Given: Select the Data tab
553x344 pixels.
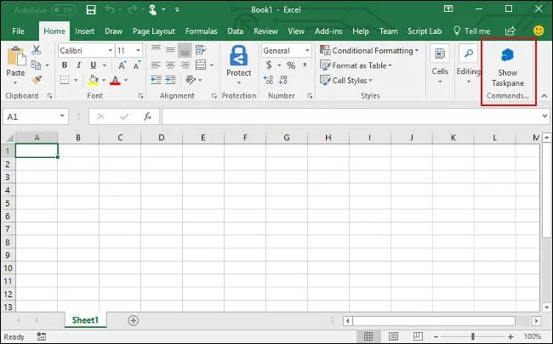Looking at the screenshot, I should pyautogui.click(x=235, y=31).
